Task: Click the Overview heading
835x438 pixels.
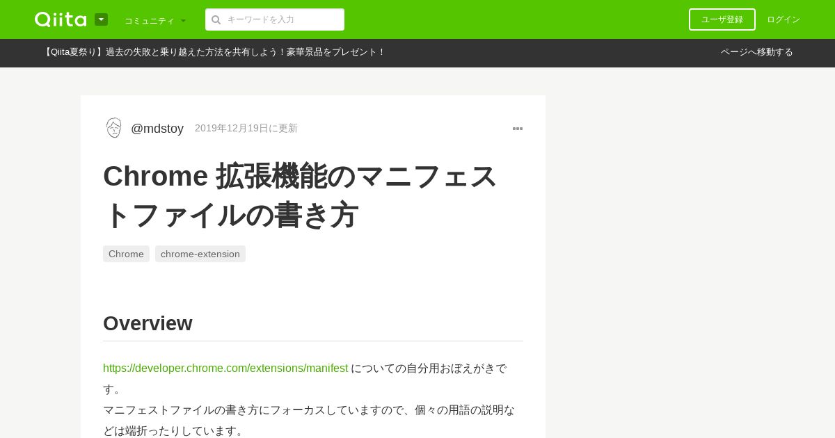Action: (148, 323)
